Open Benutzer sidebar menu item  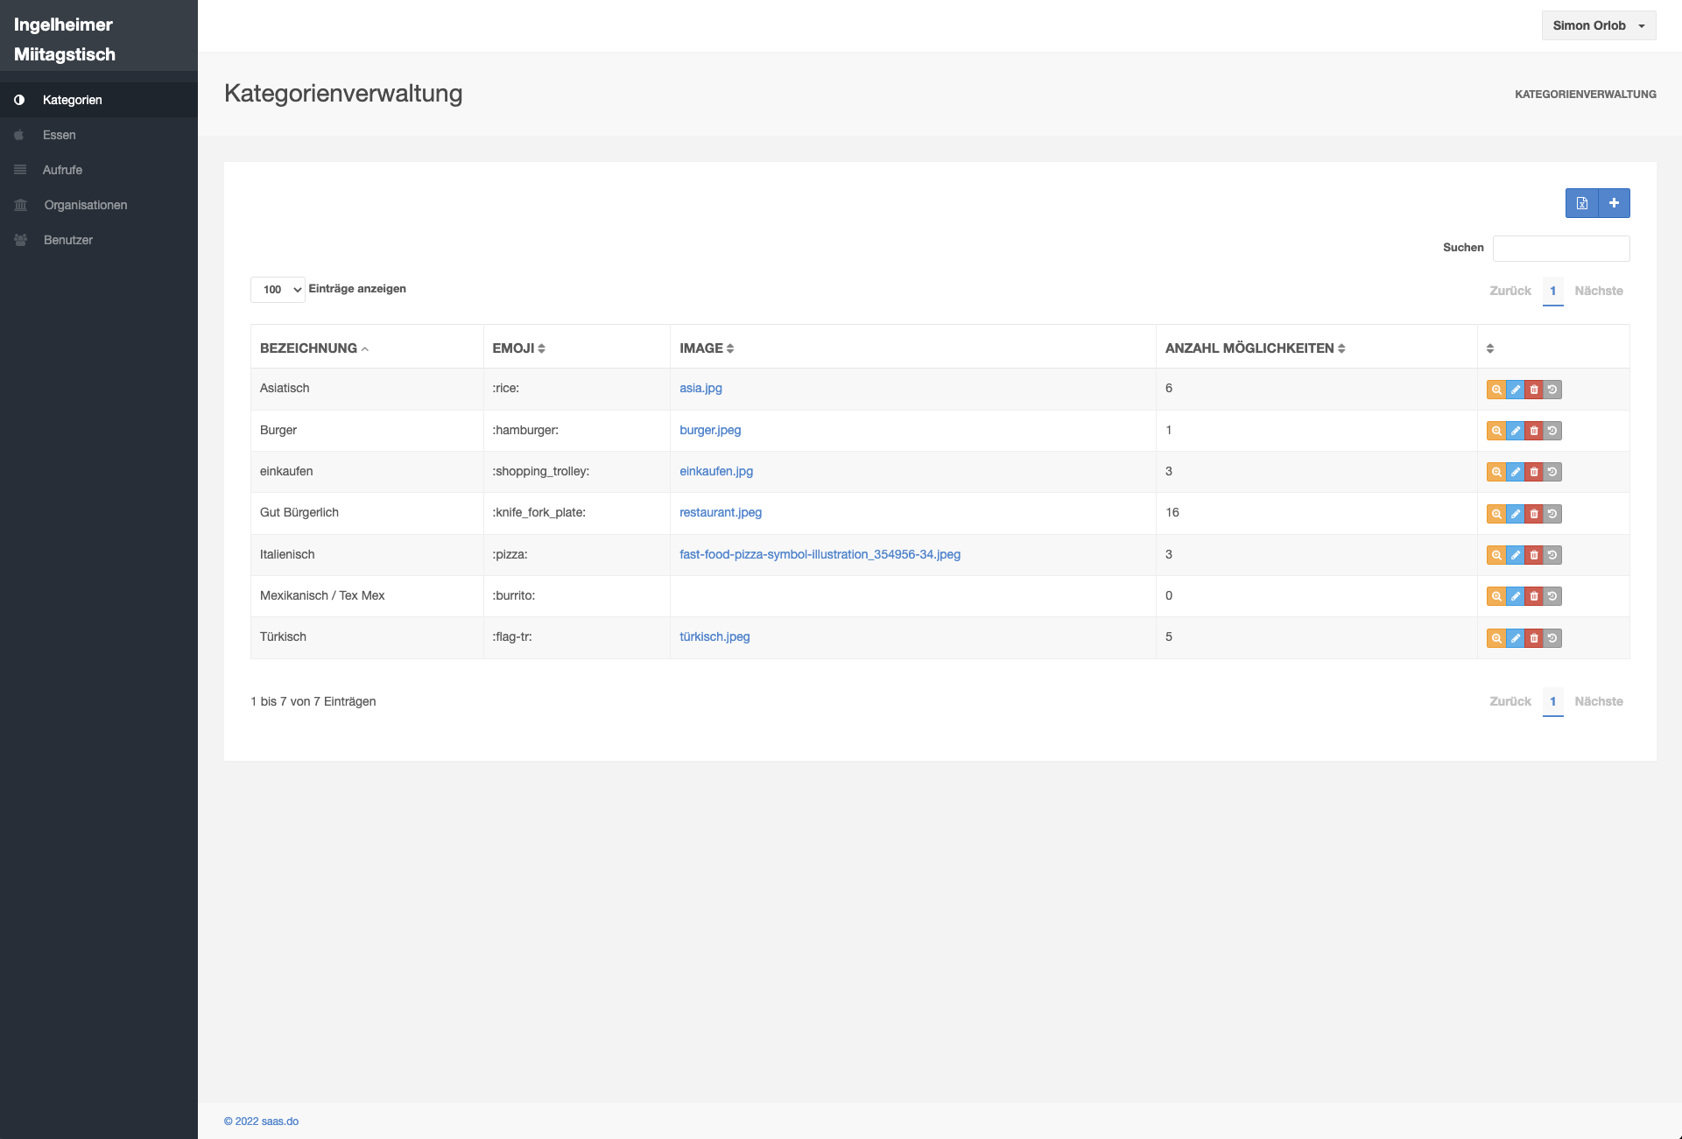point(68,240)
